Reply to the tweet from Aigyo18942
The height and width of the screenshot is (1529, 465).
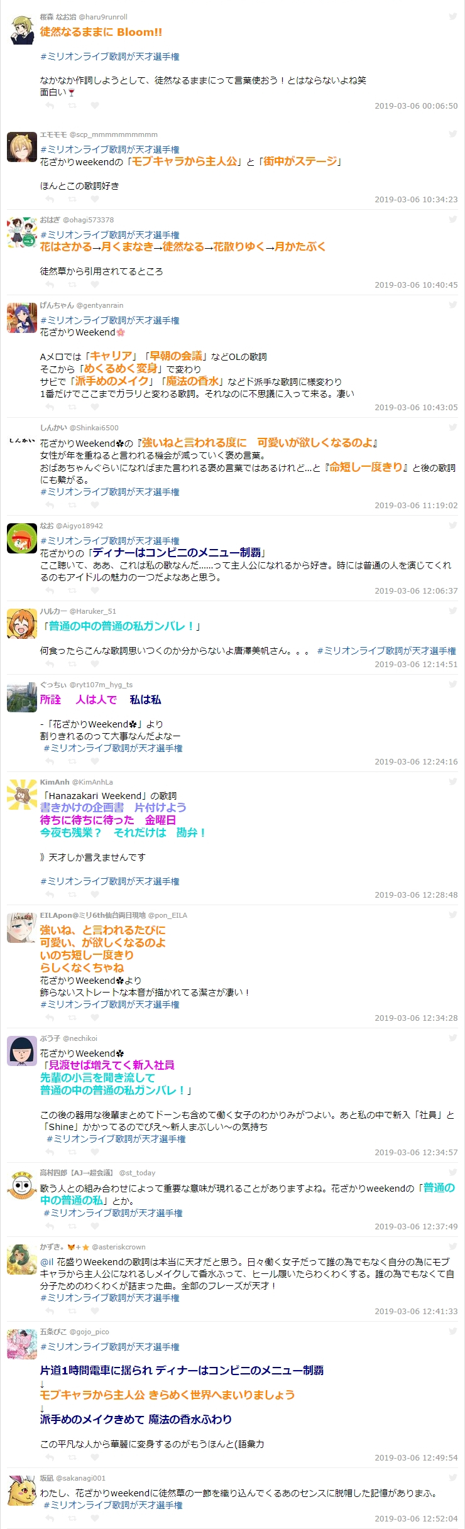pyautogui.click(x=50, y=590)
